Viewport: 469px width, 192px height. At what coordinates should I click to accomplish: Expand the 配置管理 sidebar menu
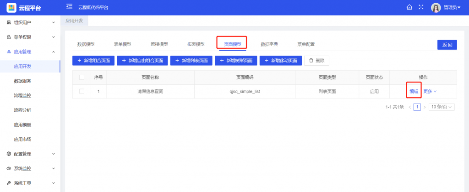click(30, 154)
